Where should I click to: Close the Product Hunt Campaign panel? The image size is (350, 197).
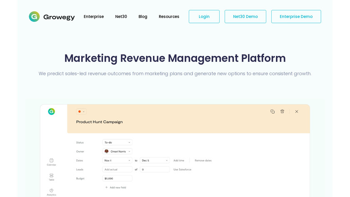click(297, 111)
